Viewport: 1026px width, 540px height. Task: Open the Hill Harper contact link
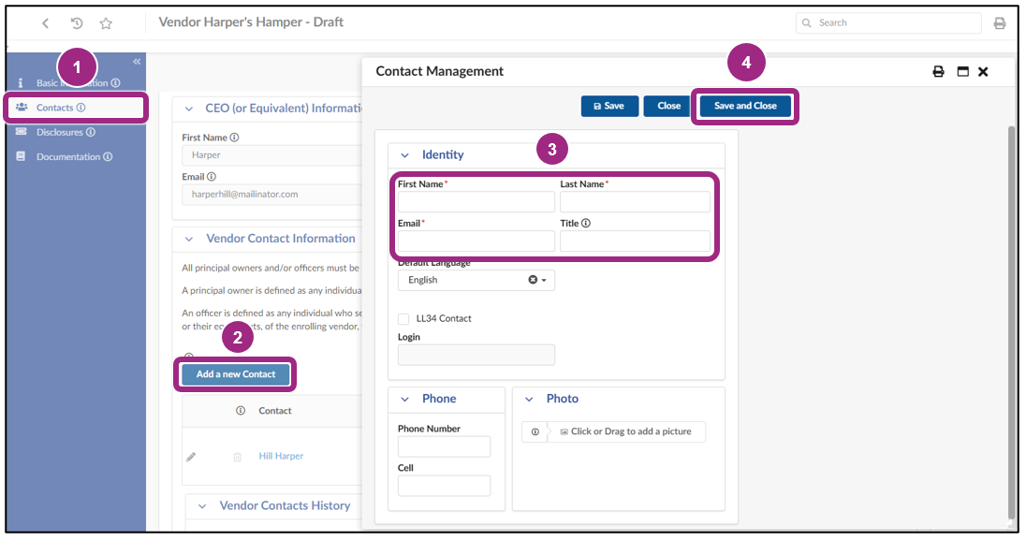(280, 456)
